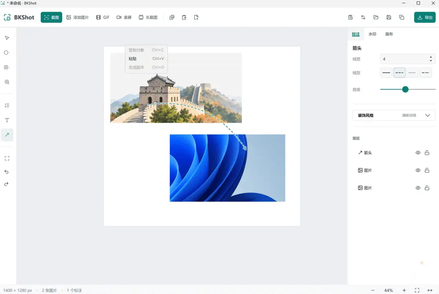Click the 添加图片 button

tap(78, 17)
